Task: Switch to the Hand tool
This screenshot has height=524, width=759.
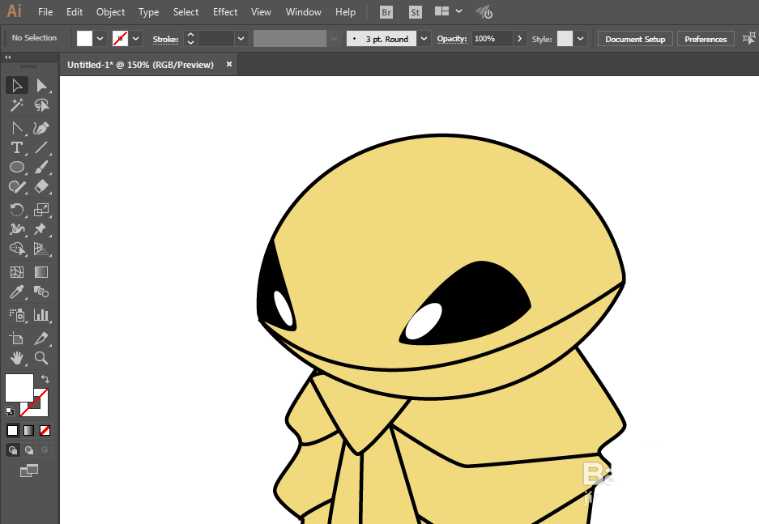Action: pos(16,358)
